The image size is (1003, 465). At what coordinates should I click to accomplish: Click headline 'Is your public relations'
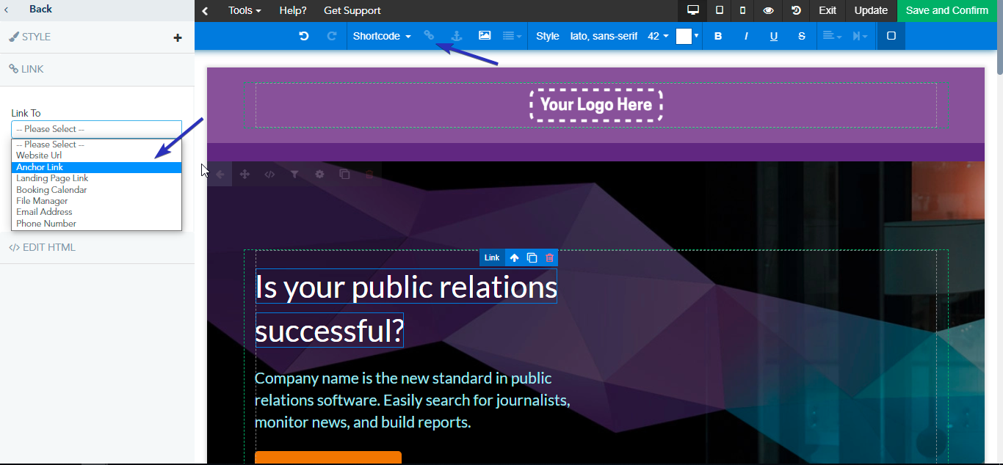coord(406,286)
